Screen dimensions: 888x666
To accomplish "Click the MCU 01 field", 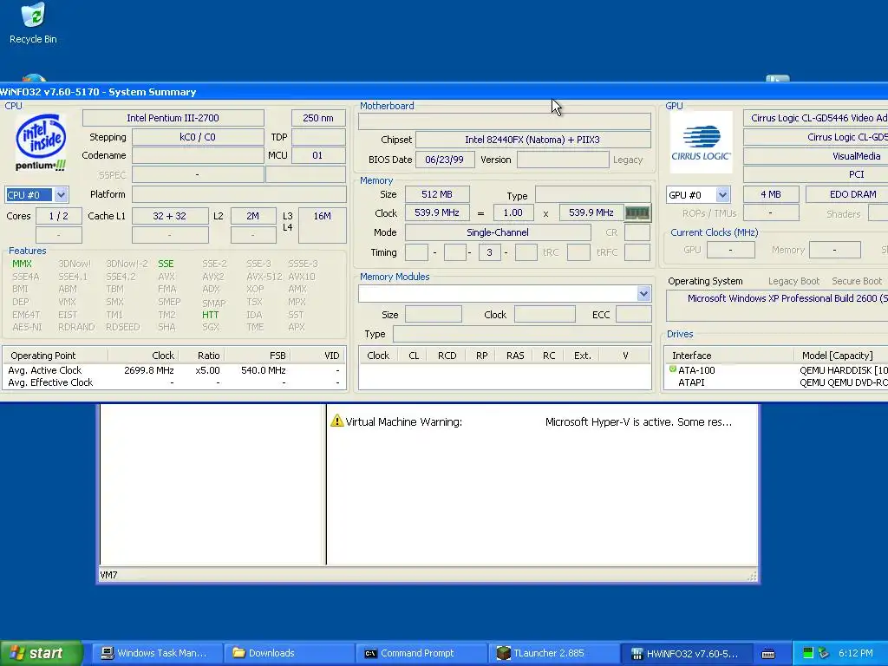I will [317, 155].
